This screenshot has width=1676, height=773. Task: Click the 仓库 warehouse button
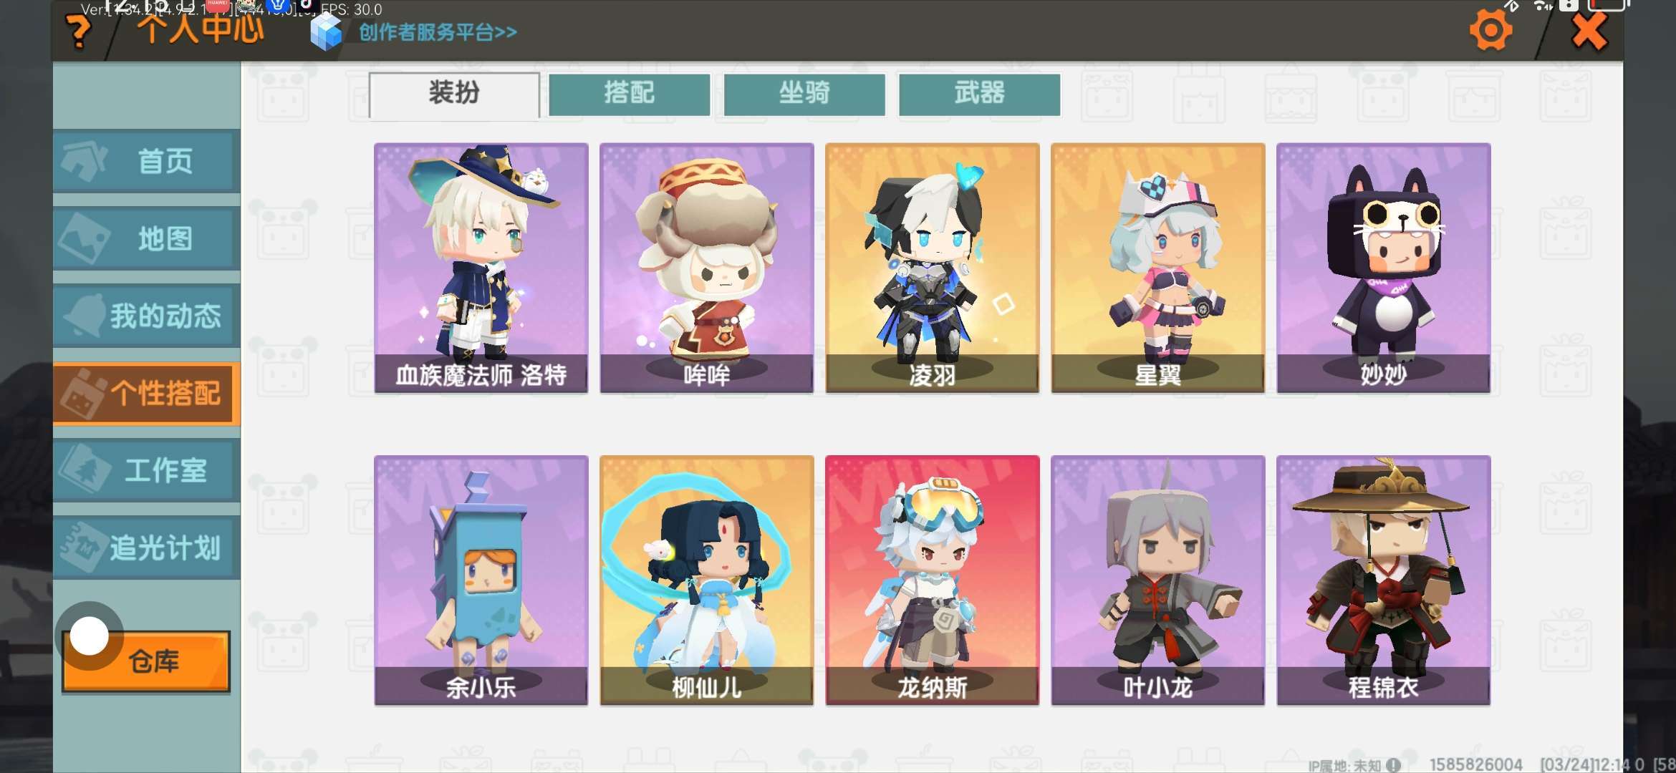pyautogui.click(x=147, y=661)
